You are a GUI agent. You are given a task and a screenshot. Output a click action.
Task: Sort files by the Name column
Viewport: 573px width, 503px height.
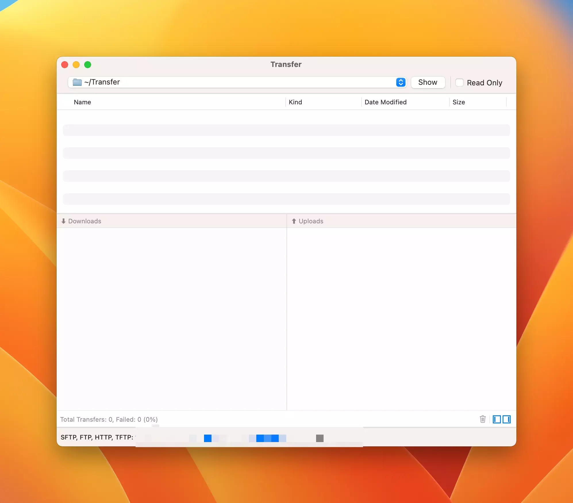click(x=82, y=102)
